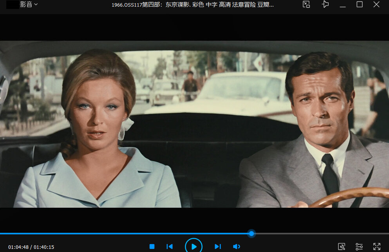Start playback with the circular play button

point(194,246)
